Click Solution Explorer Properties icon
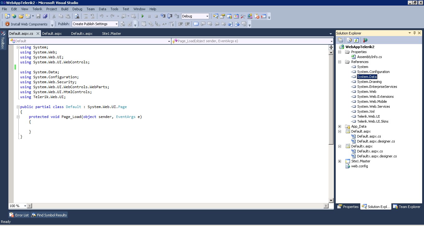This screenshot has width=424, height=226. pyautogui.click(x=340, y=40)
